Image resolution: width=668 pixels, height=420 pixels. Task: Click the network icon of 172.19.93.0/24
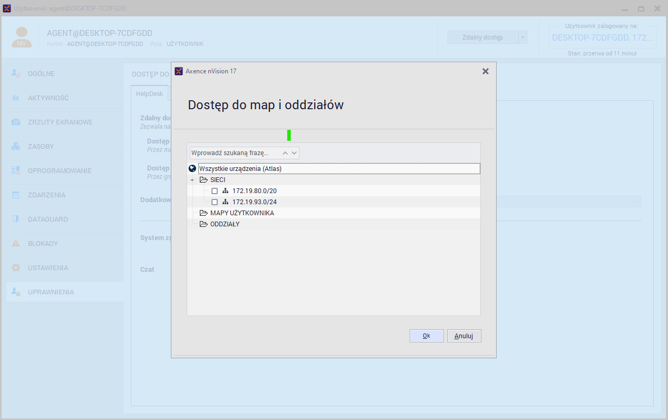225,202
